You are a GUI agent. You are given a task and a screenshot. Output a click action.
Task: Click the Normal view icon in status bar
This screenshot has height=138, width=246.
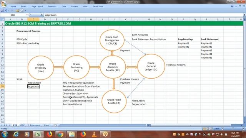204,129
